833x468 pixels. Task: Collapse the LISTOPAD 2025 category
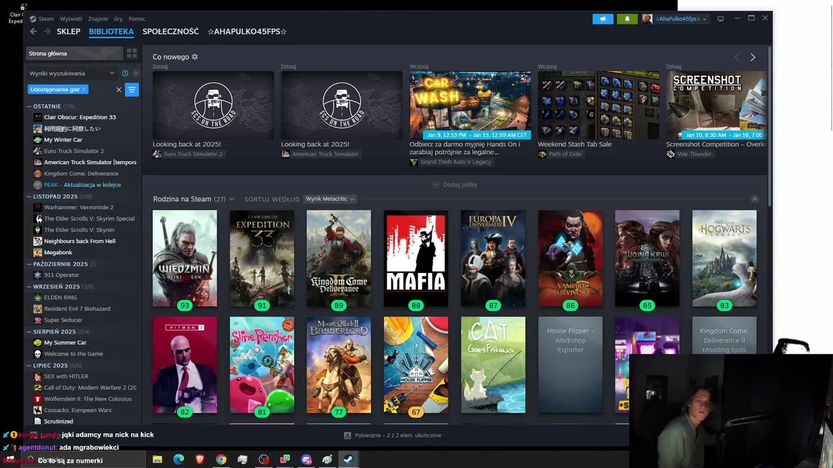click(29, 196)
